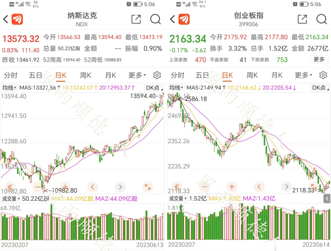Tap the 更多 button under 创业板指 quote stats

(319, 59)
